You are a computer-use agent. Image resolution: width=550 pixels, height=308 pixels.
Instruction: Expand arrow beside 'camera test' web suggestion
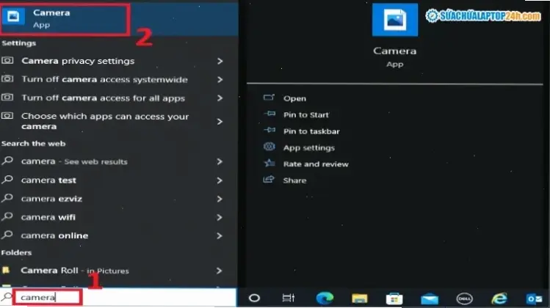(x=220, y=180)
